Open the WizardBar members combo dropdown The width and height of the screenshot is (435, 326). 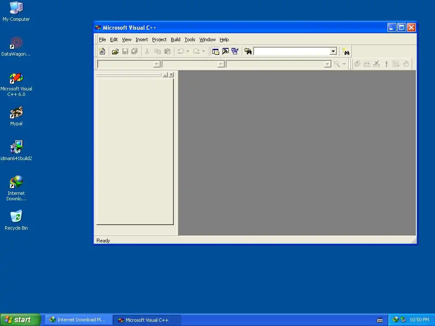point(328,65)
